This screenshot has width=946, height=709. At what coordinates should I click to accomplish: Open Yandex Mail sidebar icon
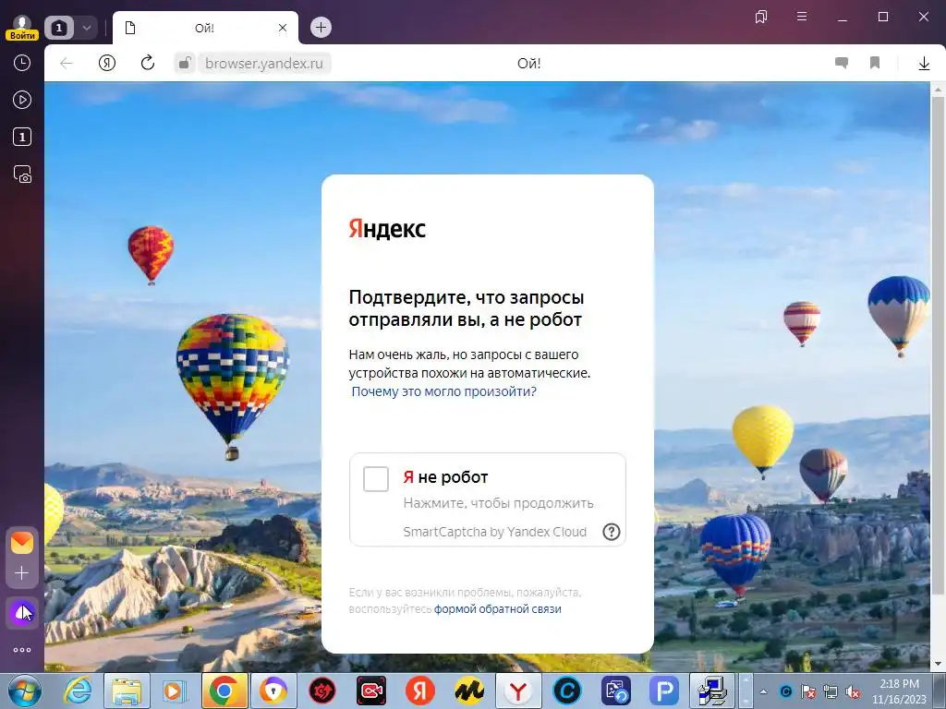(22, 543)
